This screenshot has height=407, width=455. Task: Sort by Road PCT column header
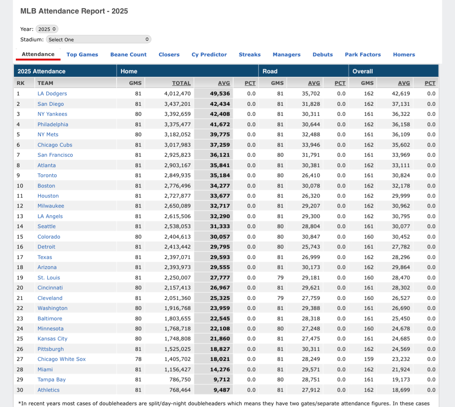340,83
